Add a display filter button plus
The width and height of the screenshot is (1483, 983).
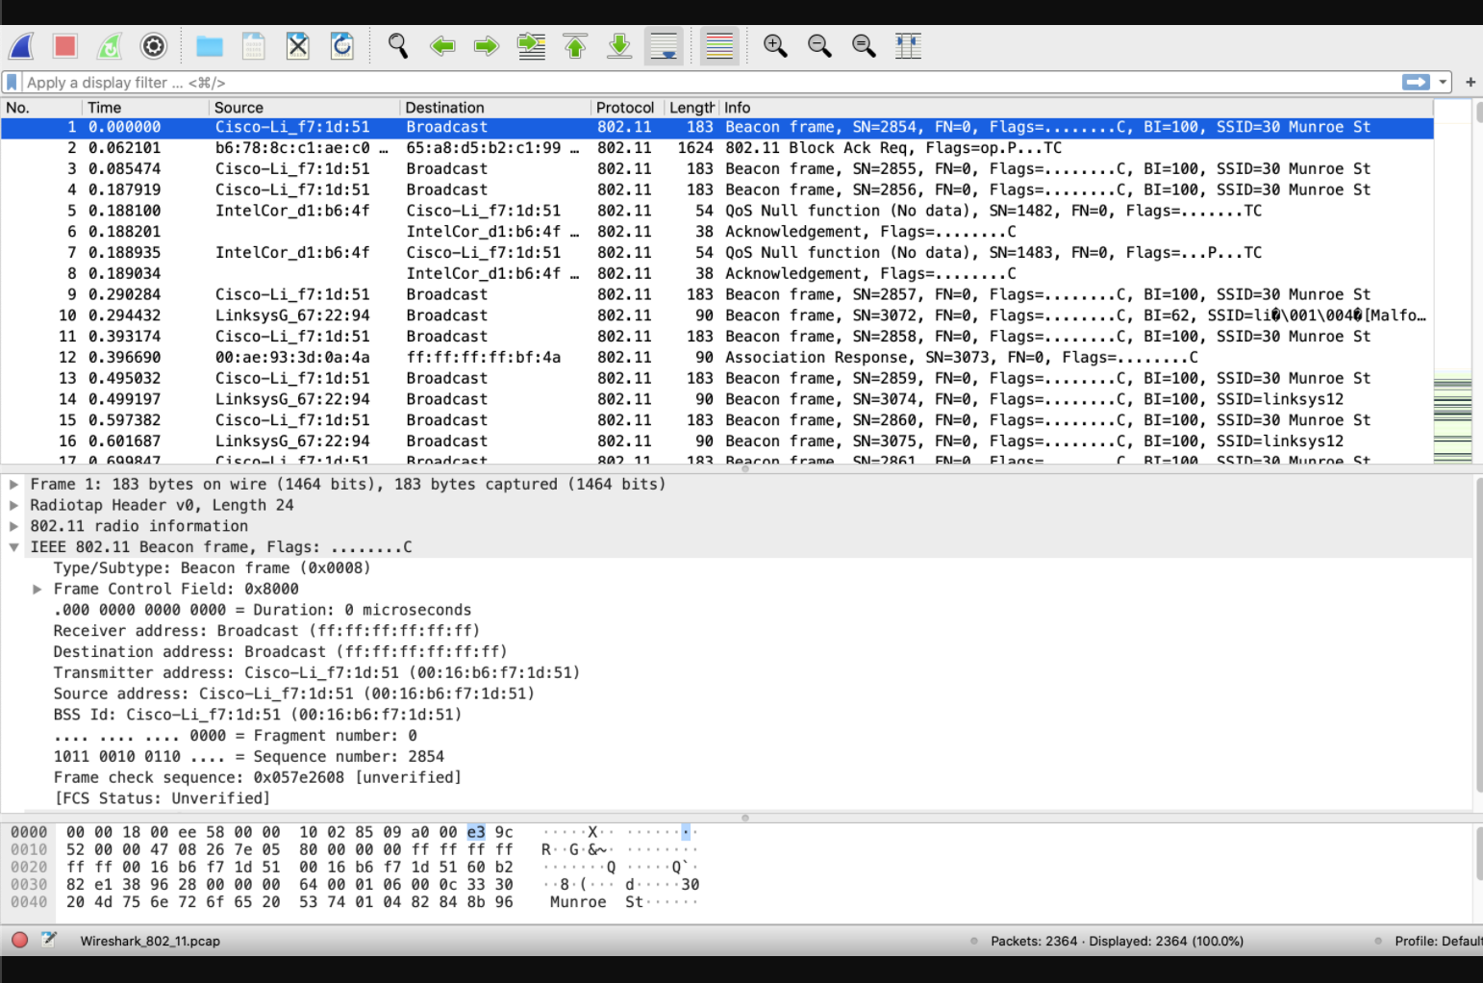(x=1470, y=83)
